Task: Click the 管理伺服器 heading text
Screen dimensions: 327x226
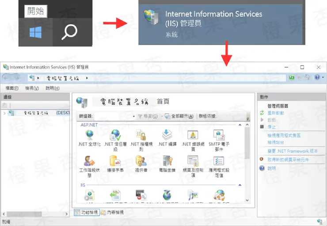Action: [x=278, y=106]
